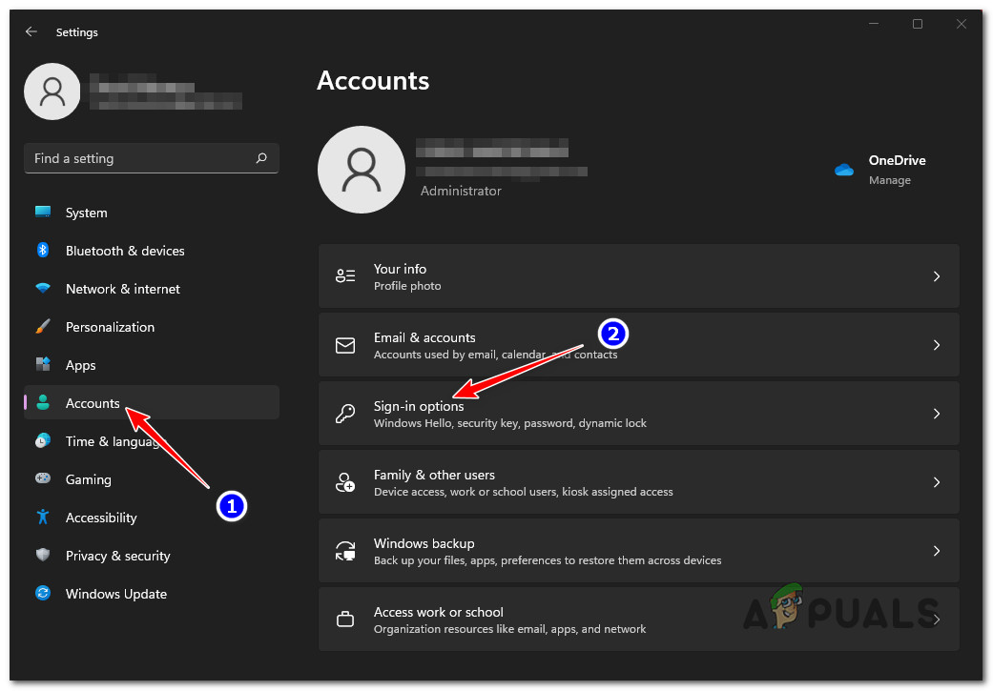Viewport: 993px width, 691px height.
Task: Expand Your info chevron
Action: (937, 275)
